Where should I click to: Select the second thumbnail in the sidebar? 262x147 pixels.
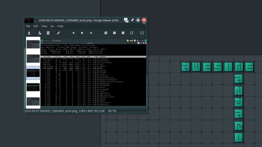pyautogui.click(x=33, y=58)
